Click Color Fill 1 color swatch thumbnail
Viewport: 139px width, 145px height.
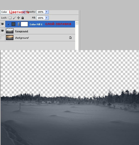click(x=14, y=24)
